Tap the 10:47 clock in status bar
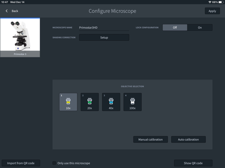The image size is (225, 168). click(4, 2)
